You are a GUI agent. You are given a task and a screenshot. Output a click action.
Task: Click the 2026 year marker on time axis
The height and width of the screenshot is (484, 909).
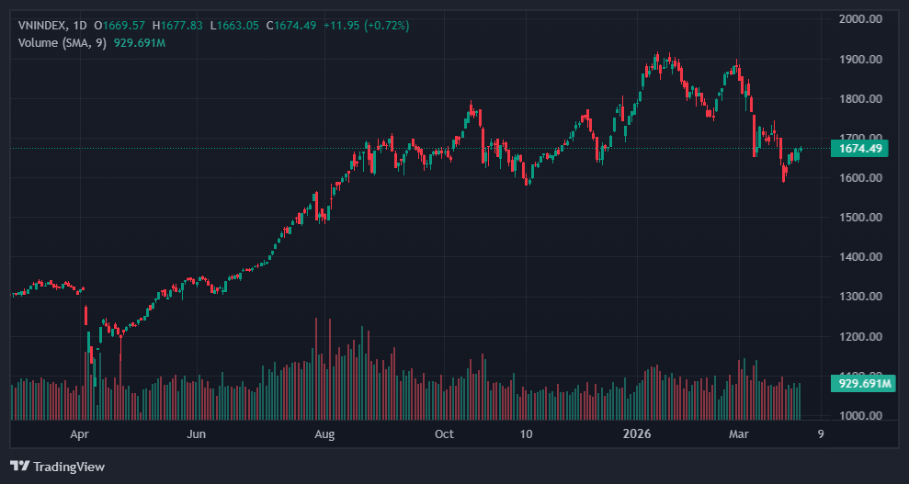(x=636, y=433)
